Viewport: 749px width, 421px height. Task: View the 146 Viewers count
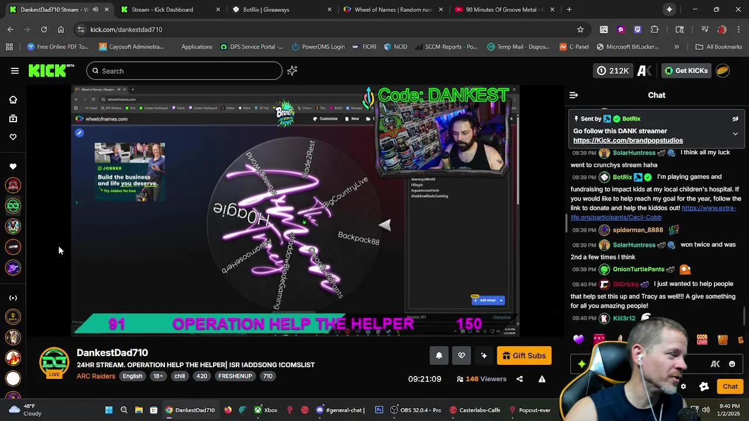481,379
